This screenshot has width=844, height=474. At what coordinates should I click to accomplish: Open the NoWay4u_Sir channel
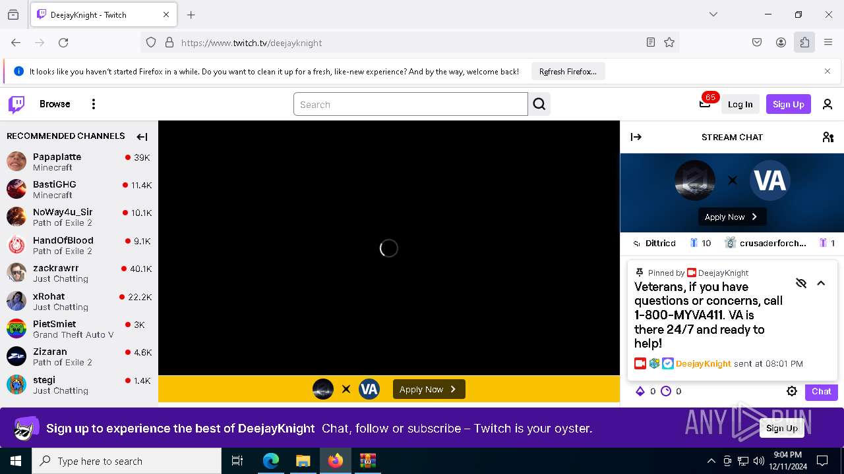pyautogui.click(x=79, y=217)
